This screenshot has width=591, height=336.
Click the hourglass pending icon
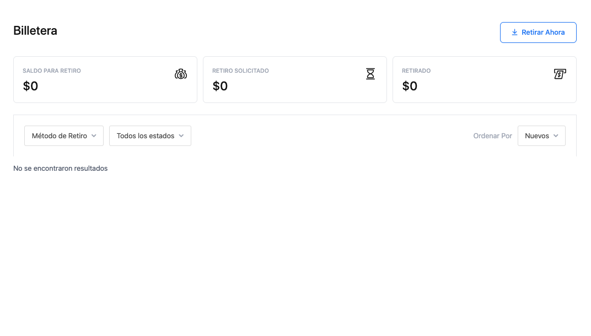click(x=370, y=74)
